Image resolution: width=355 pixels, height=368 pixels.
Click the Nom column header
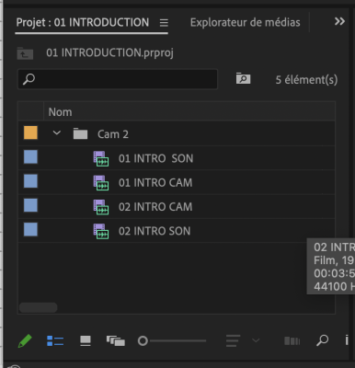click(60, 112)
